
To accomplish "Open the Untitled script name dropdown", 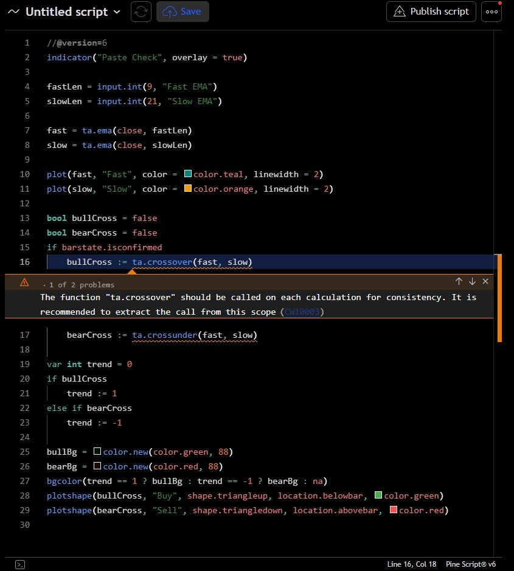I will pos(73,12).
